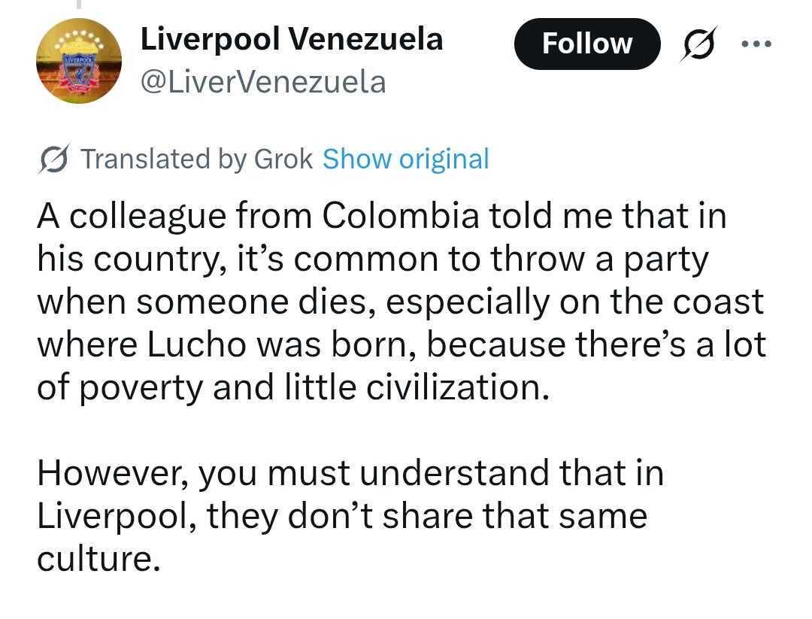Show the original untranslated post
Image resolution: width=812 pixels, height=619 pixels.
[x=405, y=159]
